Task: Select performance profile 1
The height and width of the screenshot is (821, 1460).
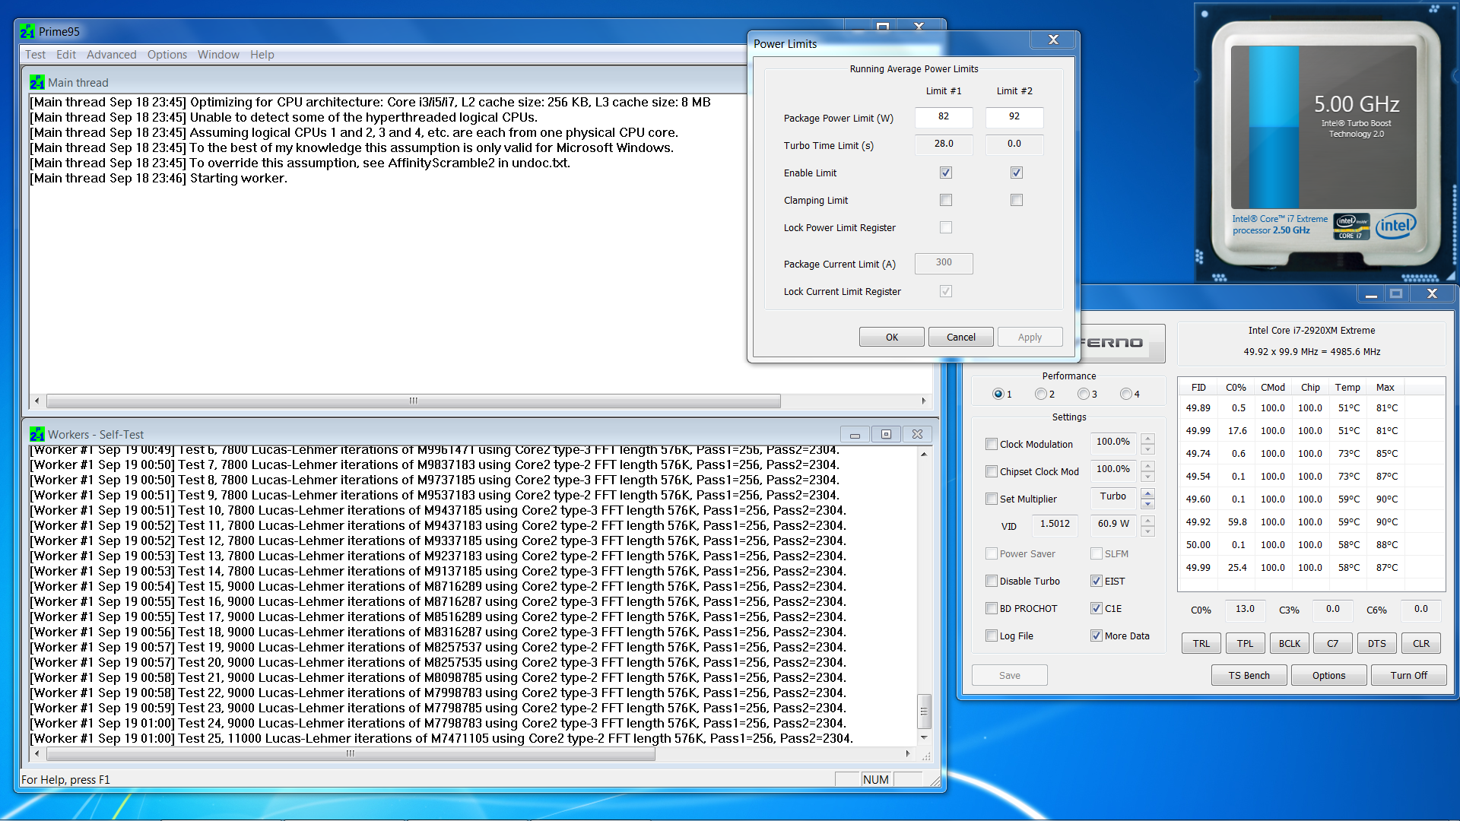Action: point(998,394)
